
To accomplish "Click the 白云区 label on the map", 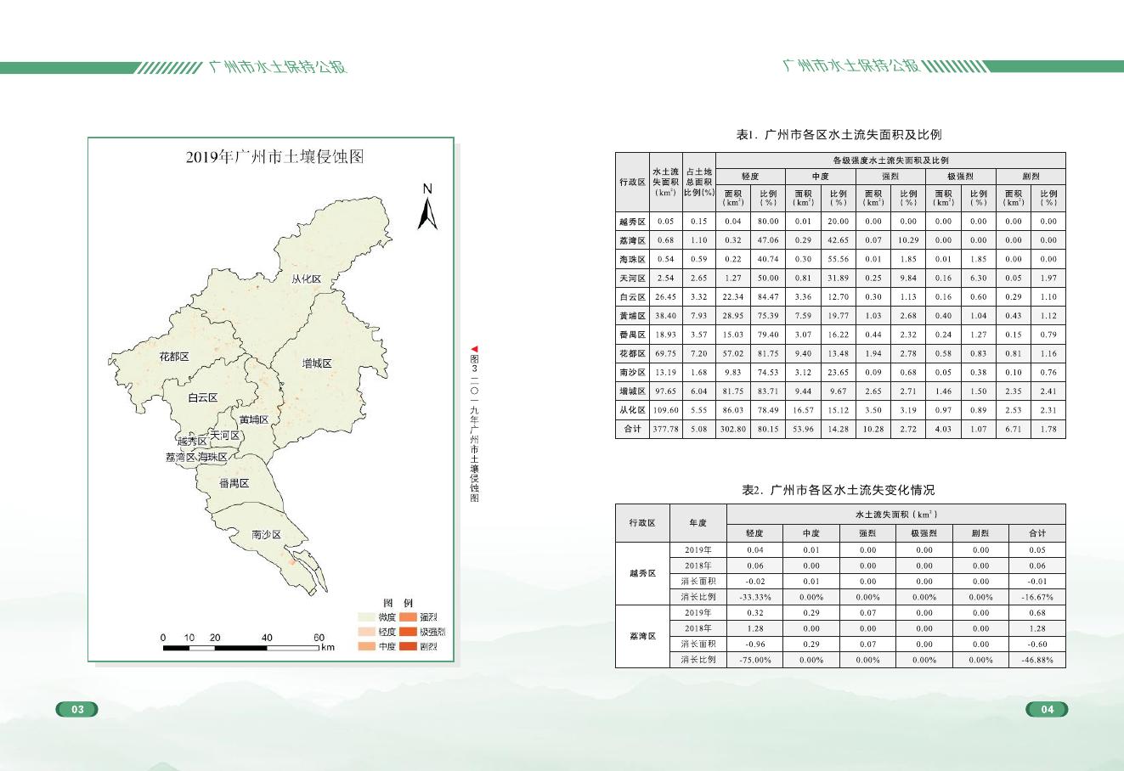I will (203, 397).
